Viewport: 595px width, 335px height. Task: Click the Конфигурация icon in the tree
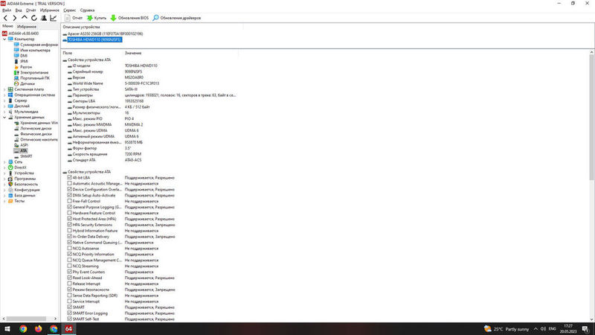pos(10,190)
